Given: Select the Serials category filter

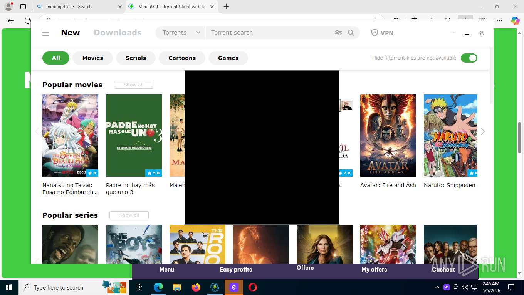Looking at the screenshot, I should pos(136,58).
